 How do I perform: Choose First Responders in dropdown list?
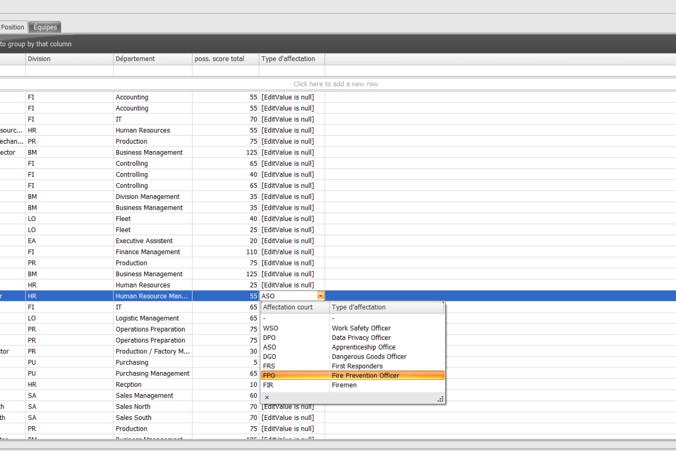(357, 366)
